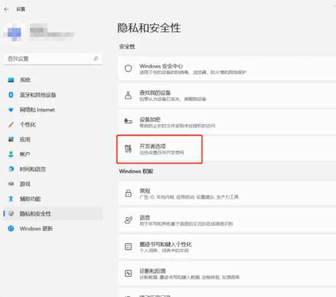Click the 系统 monitor icon in sidebar

pos(11,80)
